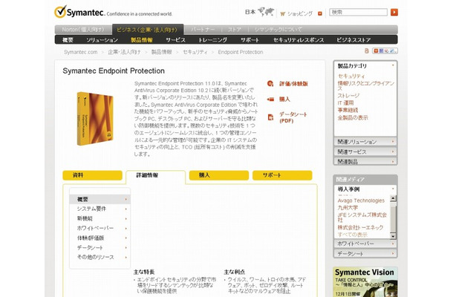453x297 pixels.
Task: Switch to the 資料 yellow tab
Action: (92, 175)
